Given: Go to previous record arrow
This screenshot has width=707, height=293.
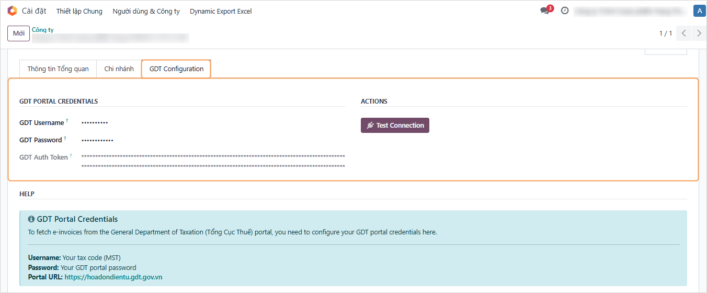Looking at the screenshot, I should click(x=684, y=33).
